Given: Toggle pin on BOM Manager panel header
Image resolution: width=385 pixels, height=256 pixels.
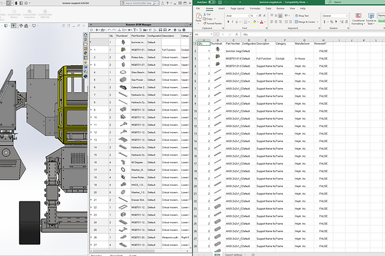Looking at the screenshot, I should coord(190,25).
